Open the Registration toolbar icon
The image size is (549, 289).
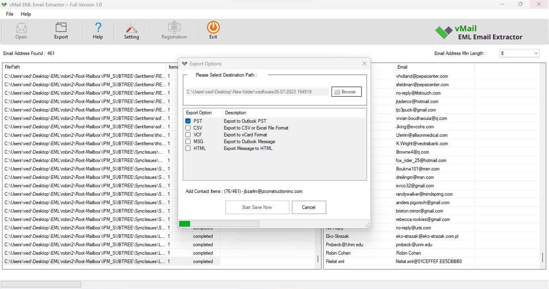click(174, 30)
